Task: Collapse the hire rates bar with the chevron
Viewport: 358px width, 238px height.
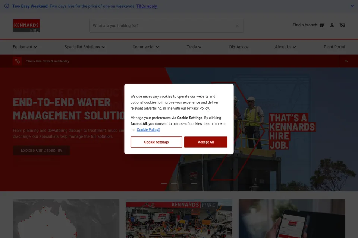Action: tap(346, 61)
